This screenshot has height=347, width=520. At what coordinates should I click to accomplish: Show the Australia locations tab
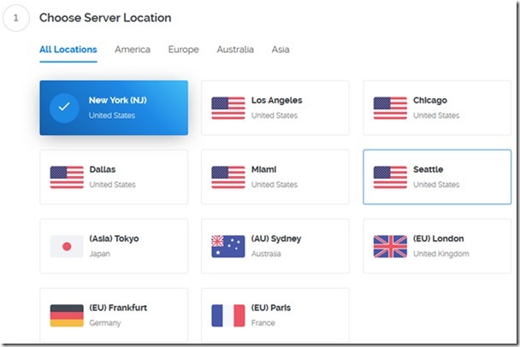click(235, 50)
